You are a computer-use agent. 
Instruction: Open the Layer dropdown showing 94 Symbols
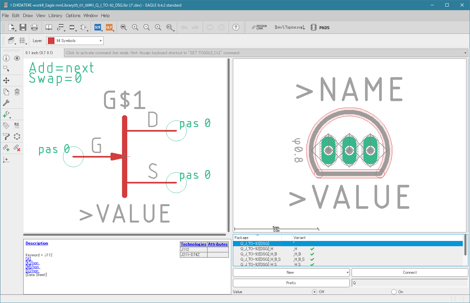(x=75, y=41)
